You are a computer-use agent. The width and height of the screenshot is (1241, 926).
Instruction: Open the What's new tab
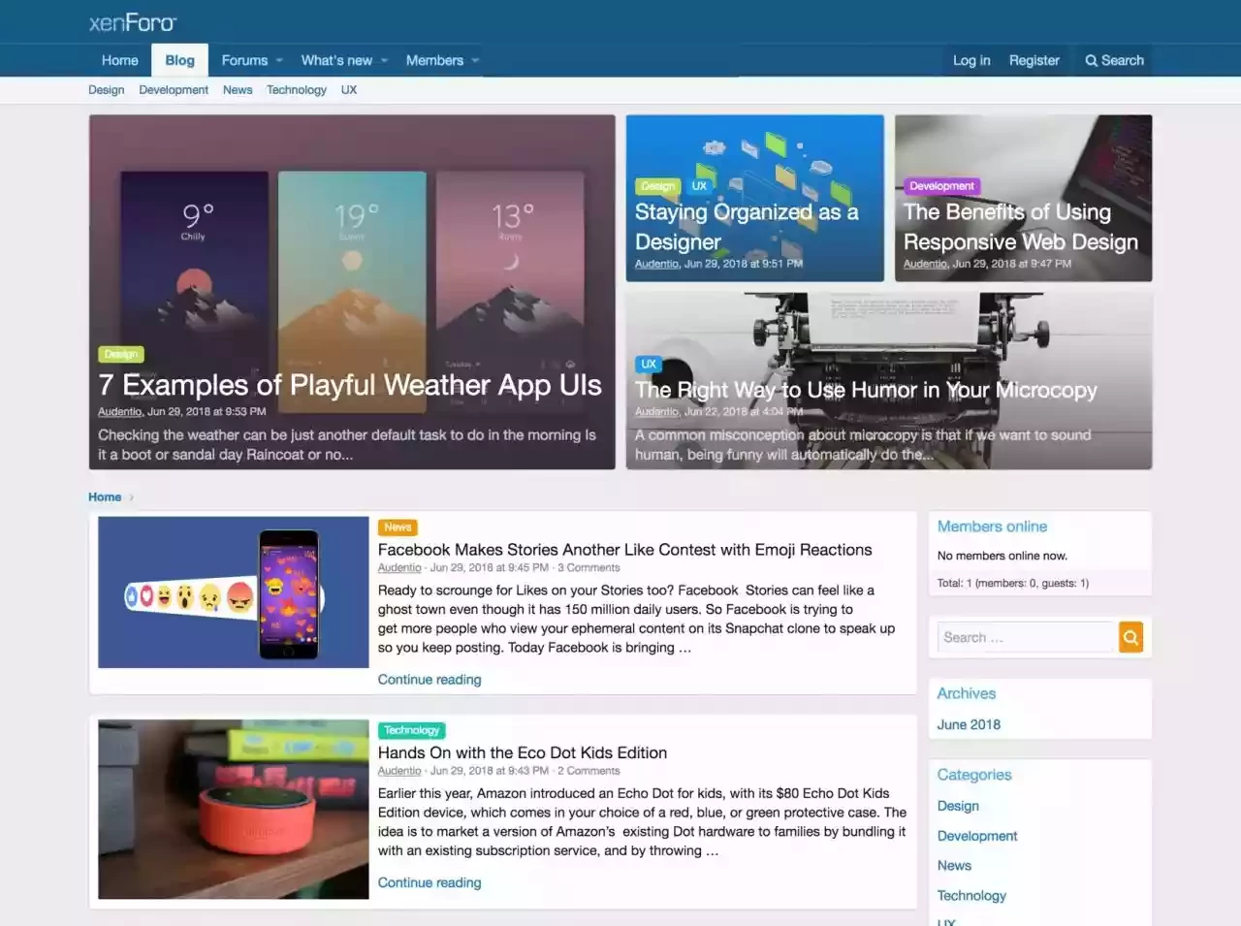pyautogui.click(x=336, y=60)
